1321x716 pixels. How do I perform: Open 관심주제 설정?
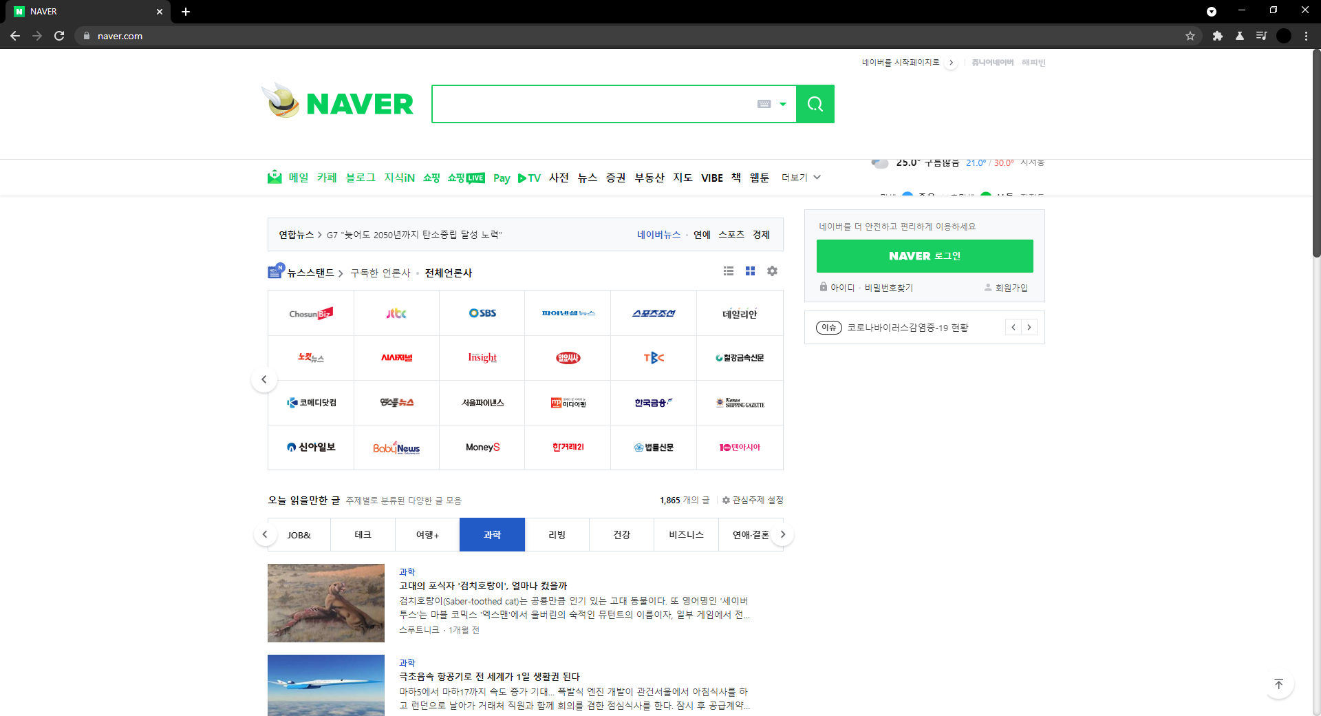click(753, 501)
